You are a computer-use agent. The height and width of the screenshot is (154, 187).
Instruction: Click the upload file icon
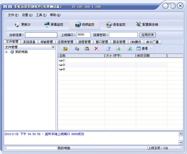point(108,49)
